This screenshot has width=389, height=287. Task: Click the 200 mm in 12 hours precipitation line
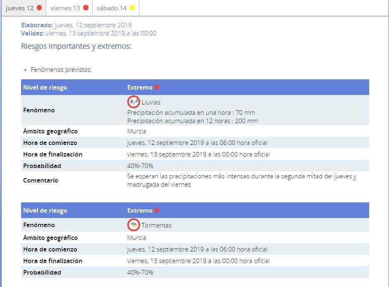pos(192,121)
